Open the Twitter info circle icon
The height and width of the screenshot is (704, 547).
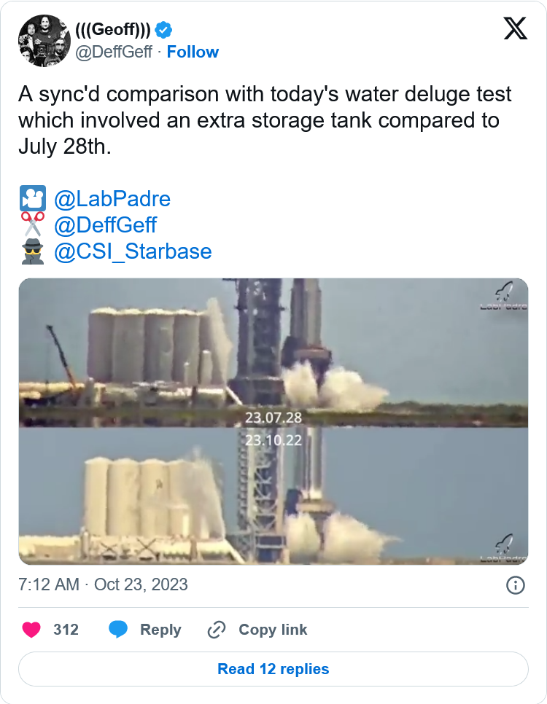click(x=516, y=585)
